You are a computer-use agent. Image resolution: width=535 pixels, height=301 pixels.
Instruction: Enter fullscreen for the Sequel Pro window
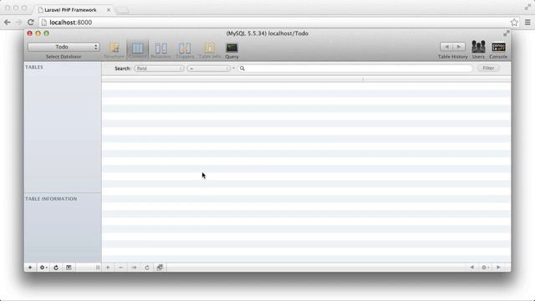tap(507, 33)
